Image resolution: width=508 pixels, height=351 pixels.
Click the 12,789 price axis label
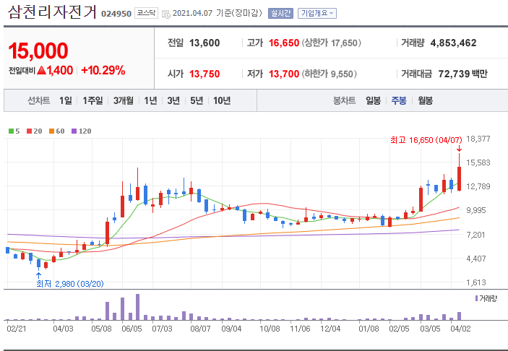pos(478,186)
